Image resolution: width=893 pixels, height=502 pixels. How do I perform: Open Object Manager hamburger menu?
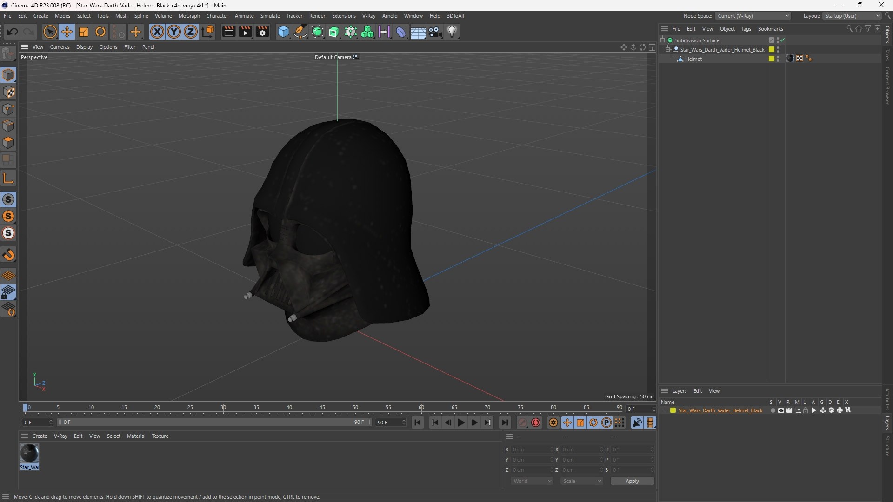coord(665,29)
